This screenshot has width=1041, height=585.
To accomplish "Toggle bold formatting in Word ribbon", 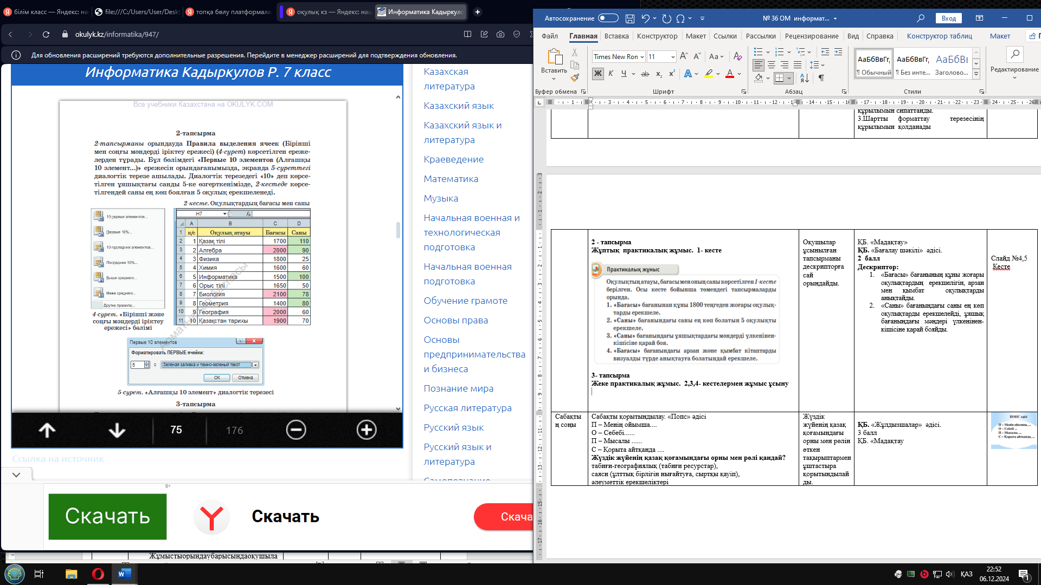I will (x=597, y=74).
